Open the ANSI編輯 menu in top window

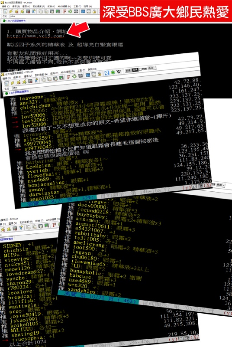pos(64,7)
